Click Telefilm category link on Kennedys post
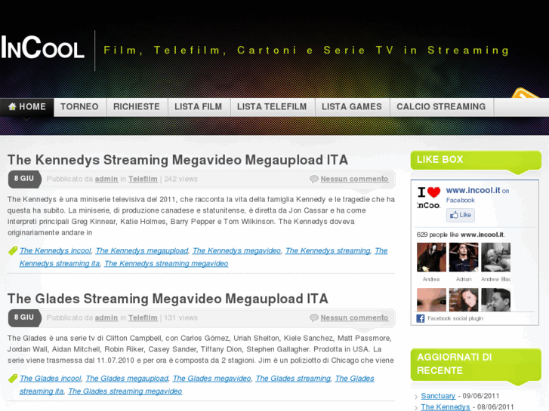549x411 pixels. click(143, 179)
